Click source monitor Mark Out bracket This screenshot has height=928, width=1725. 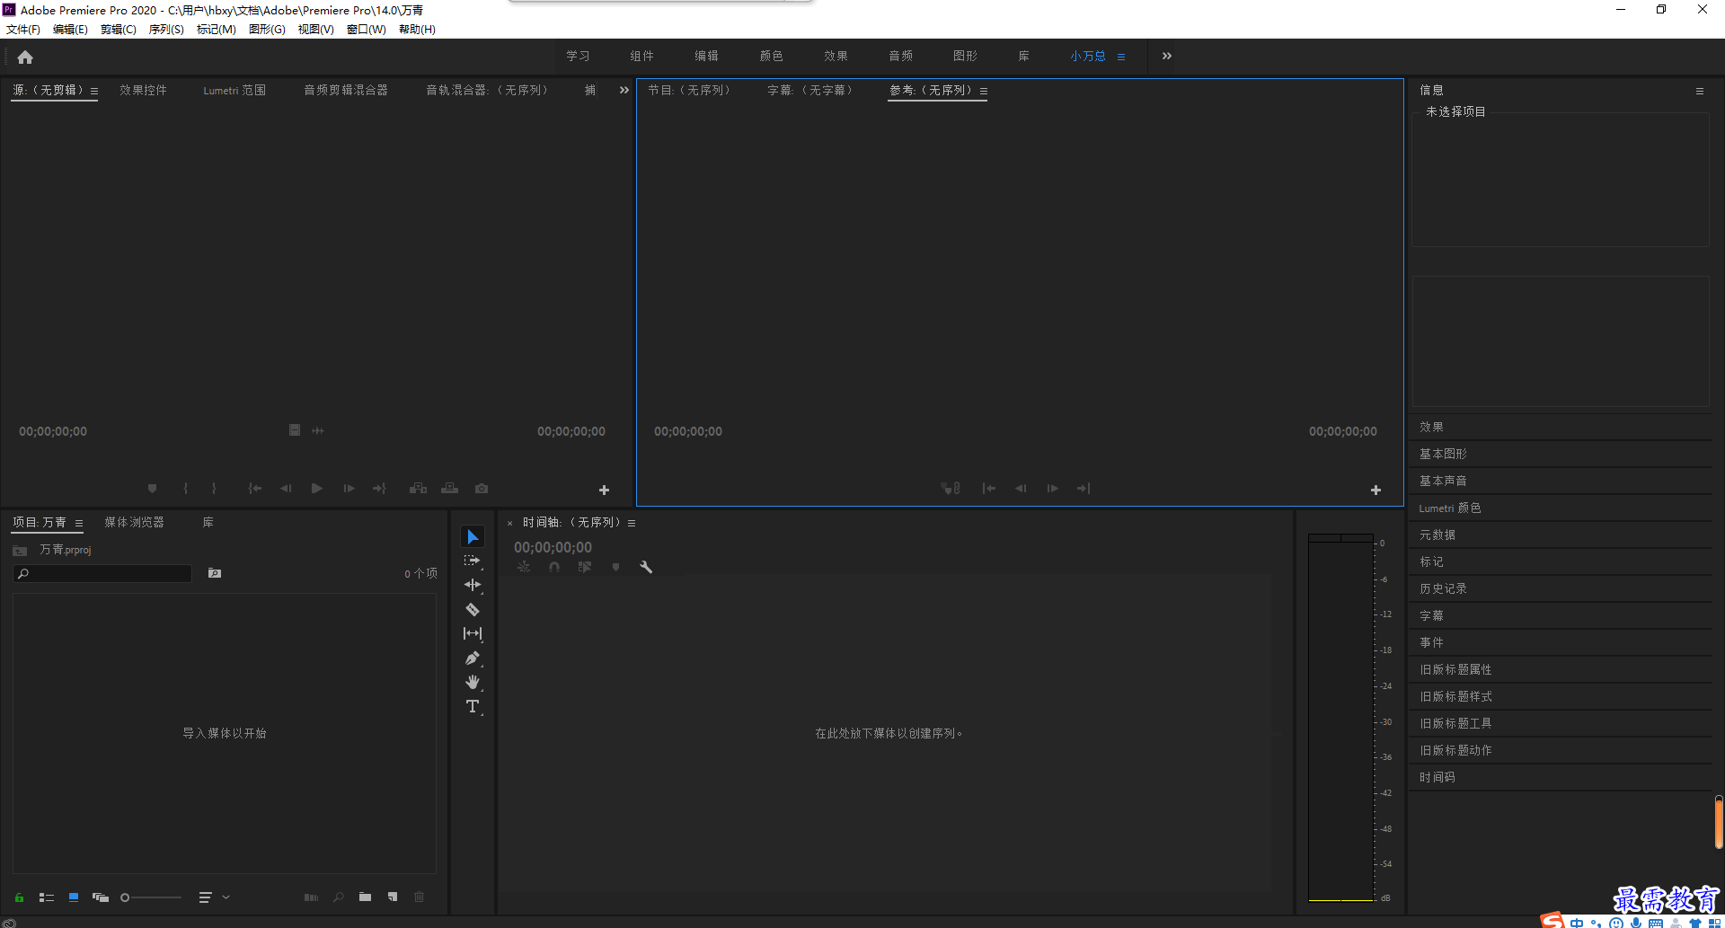click(214, 489)
